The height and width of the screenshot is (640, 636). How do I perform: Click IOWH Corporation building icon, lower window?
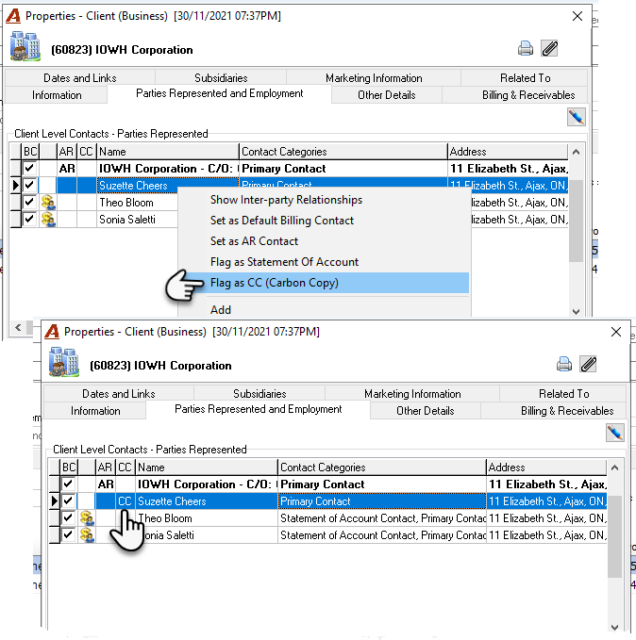(x=64, y=362)
